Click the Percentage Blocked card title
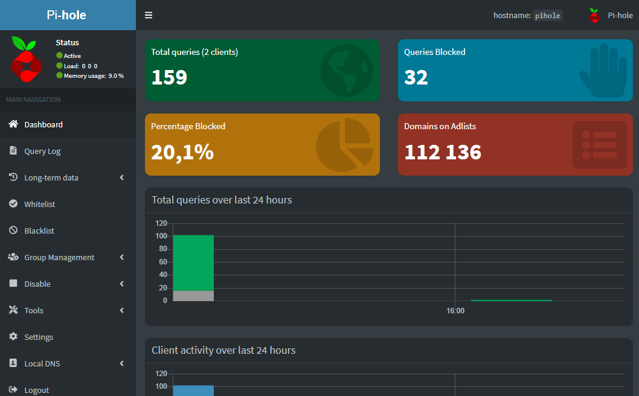Viewport: 639px width, 396px height. 188,126
